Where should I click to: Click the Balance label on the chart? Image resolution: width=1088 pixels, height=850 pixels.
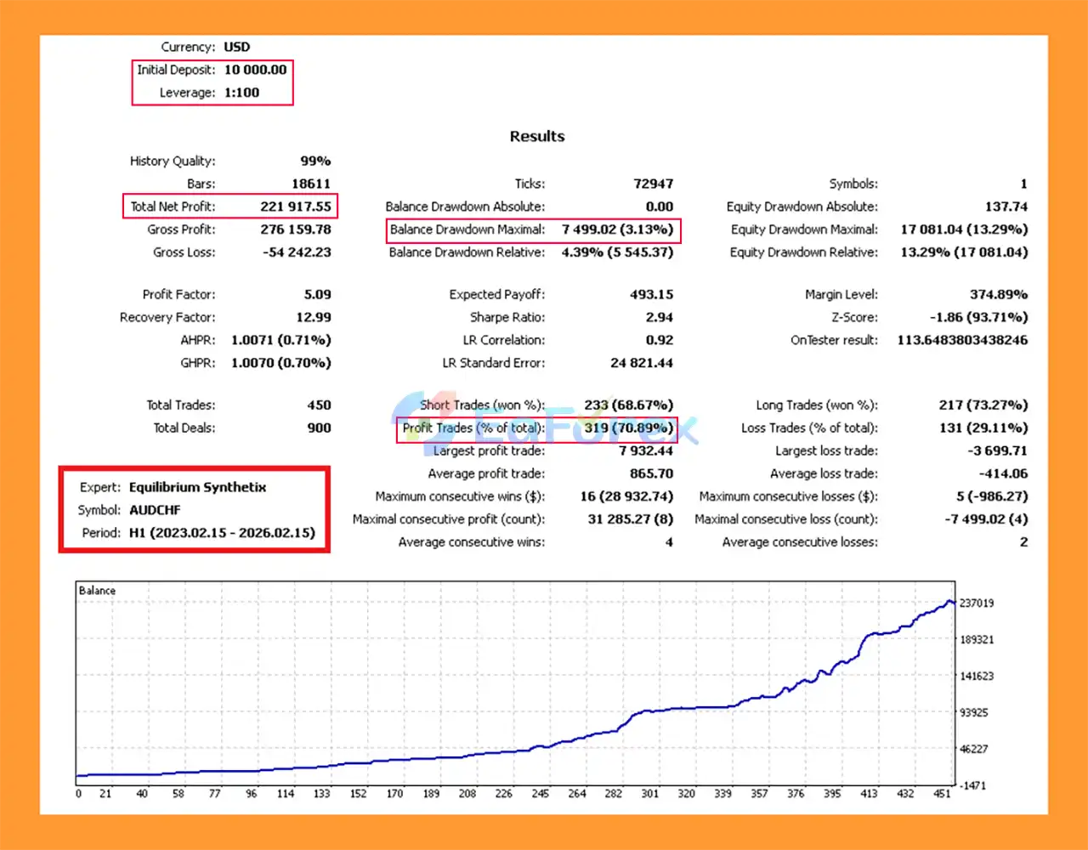97,591
